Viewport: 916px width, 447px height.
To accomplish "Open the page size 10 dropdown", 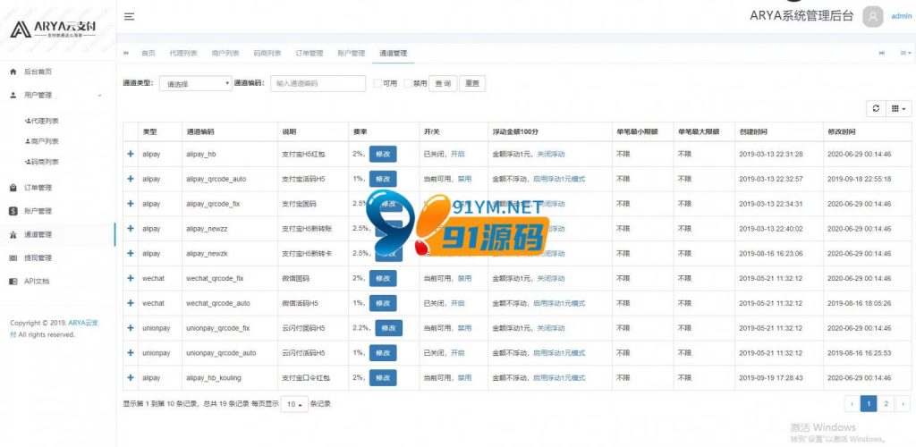I will (x=294, y=404).
